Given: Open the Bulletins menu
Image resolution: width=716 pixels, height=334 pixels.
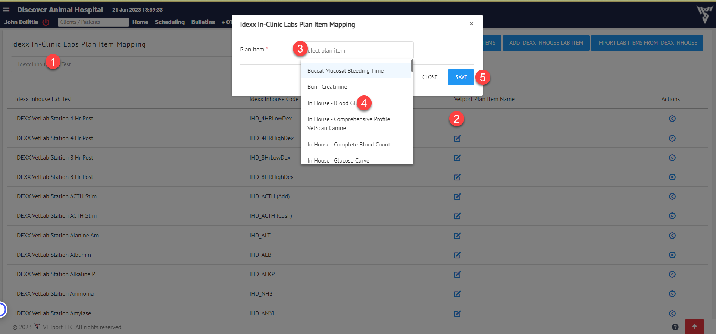Looking at the screenshot, I should [203, 22].
